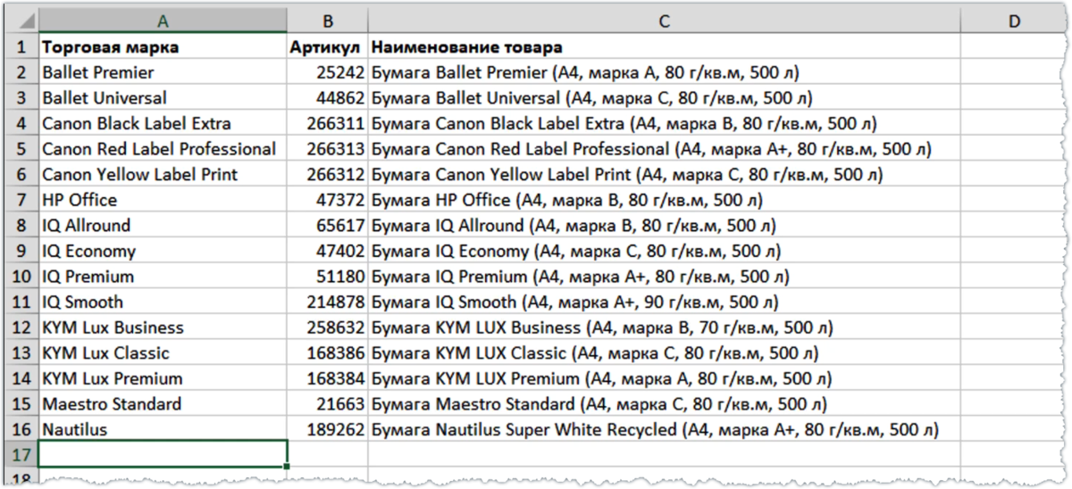
Task: Select article number 47402
Action: point(328,251)
